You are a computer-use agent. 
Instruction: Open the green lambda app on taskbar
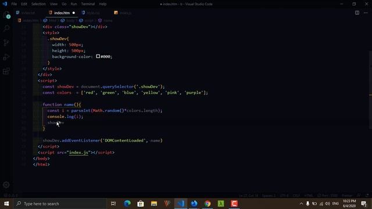point(221,204)
